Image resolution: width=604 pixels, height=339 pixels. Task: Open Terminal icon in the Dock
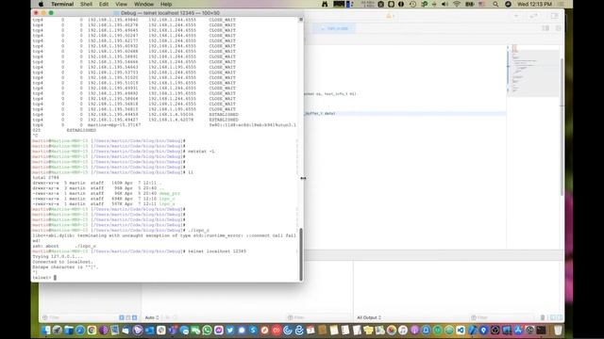(x=541, y=331)
